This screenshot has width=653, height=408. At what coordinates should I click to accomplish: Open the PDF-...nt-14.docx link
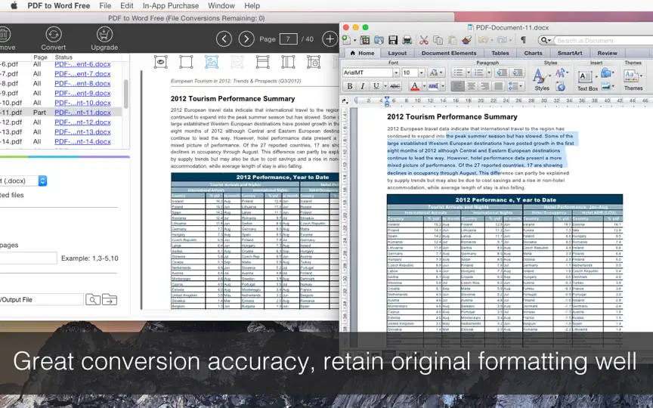[x=82, y=141]
